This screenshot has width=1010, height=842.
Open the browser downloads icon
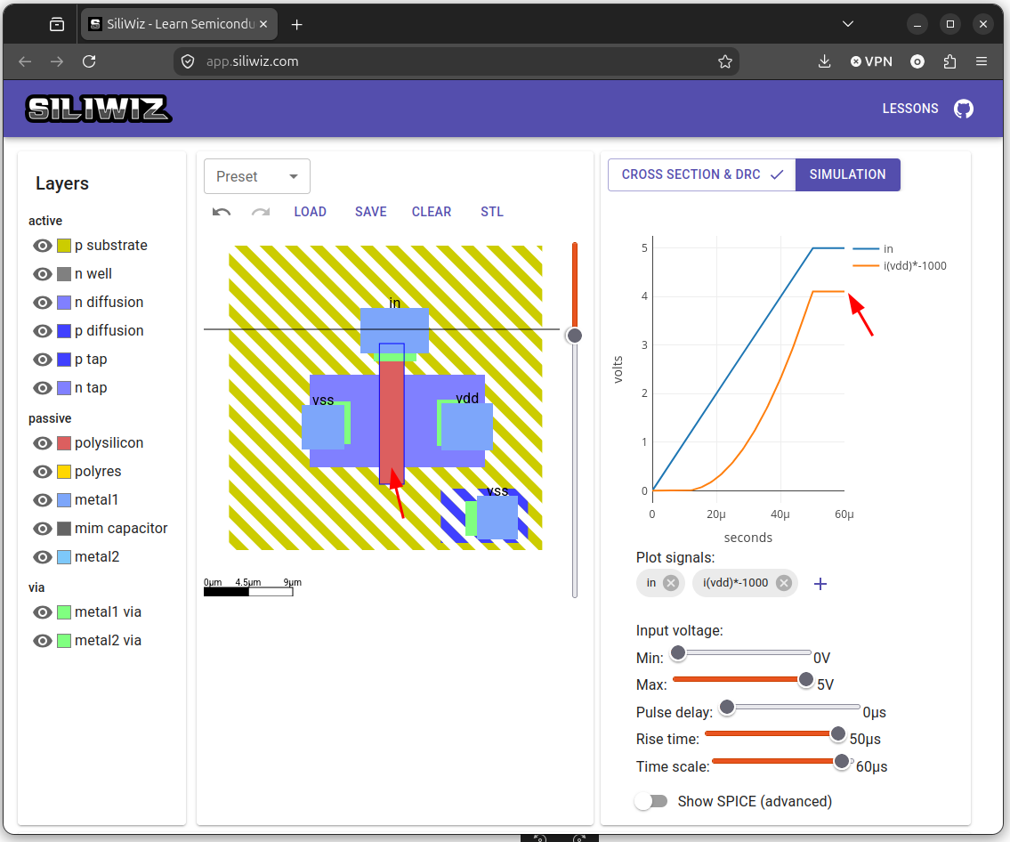coord(824,61)
